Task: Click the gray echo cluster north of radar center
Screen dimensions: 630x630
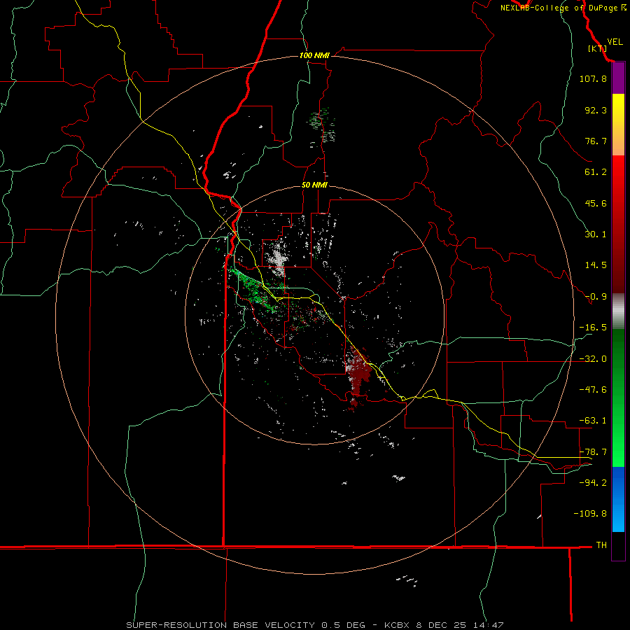Action: pos(277,259)
